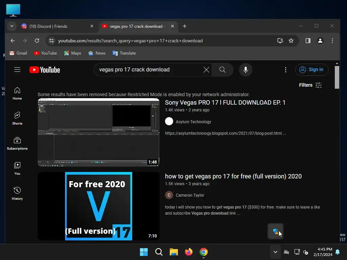This screenshot has width=347, height=260.
Task: Open the Sony Vegas PRO 17 video thumbnail
Action: 99,132
